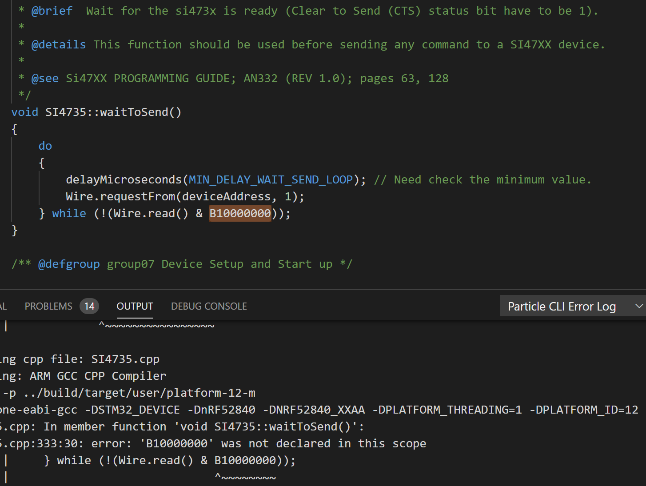Click 'AN332' in the @see comment
The width and height of the screenshot is (646, 486).
point(261,78)
